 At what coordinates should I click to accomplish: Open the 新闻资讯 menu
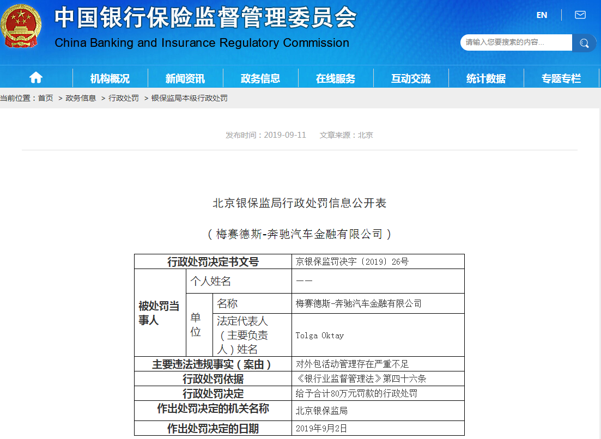pos(185,78)
